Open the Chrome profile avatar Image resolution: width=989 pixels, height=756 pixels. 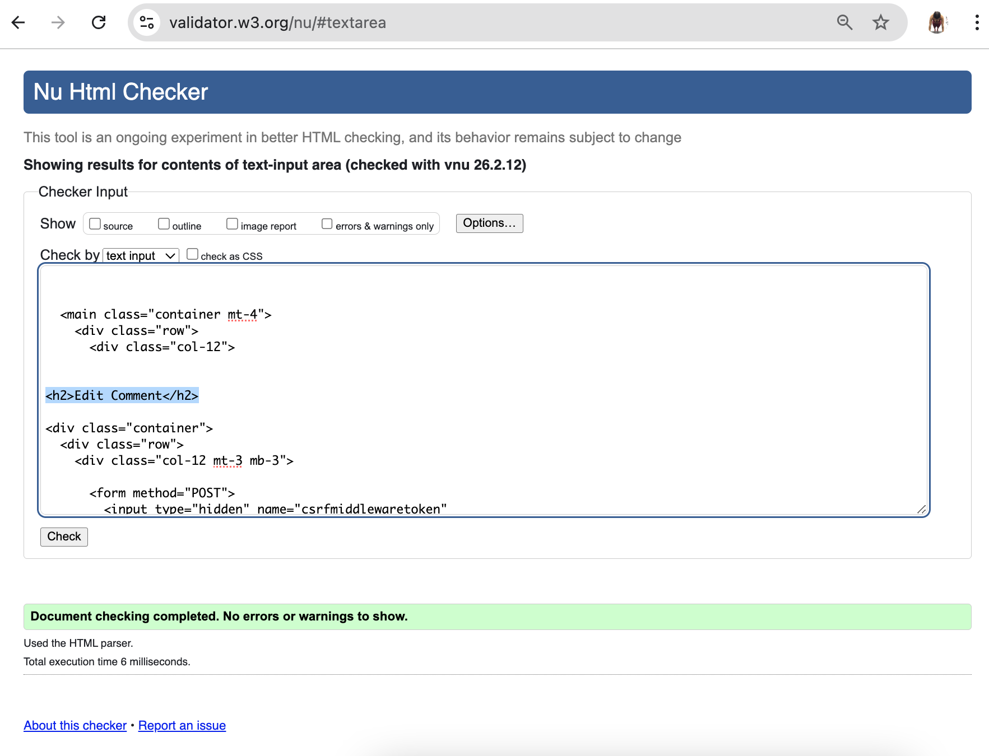click(x=937, y=23)
